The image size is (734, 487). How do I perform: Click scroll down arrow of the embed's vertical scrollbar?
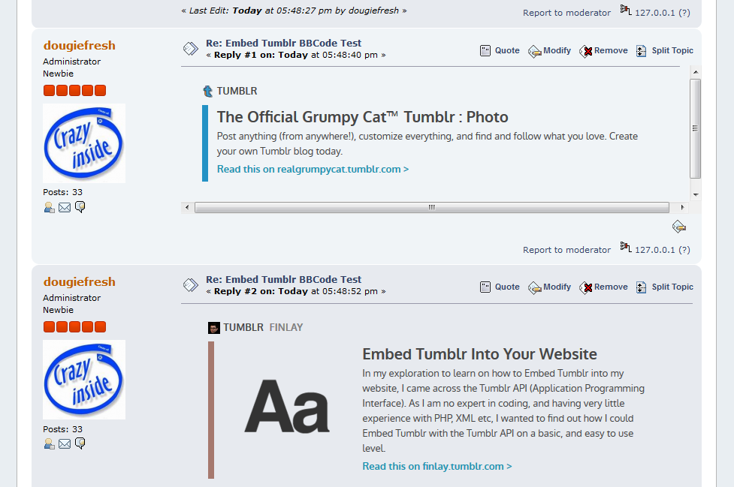tap(696, 195)
